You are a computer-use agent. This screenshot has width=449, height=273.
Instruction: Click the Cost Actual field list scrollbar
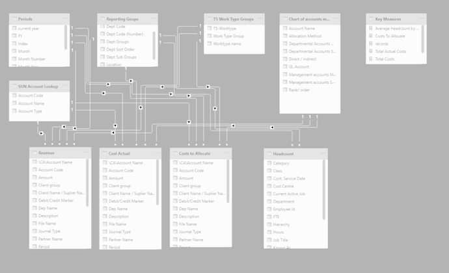[x=157, y=182]
